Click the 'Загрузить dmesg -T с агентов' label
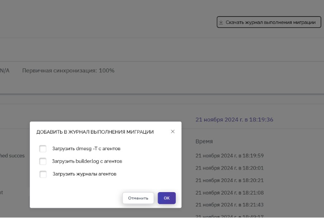 [x=86, y=149]
